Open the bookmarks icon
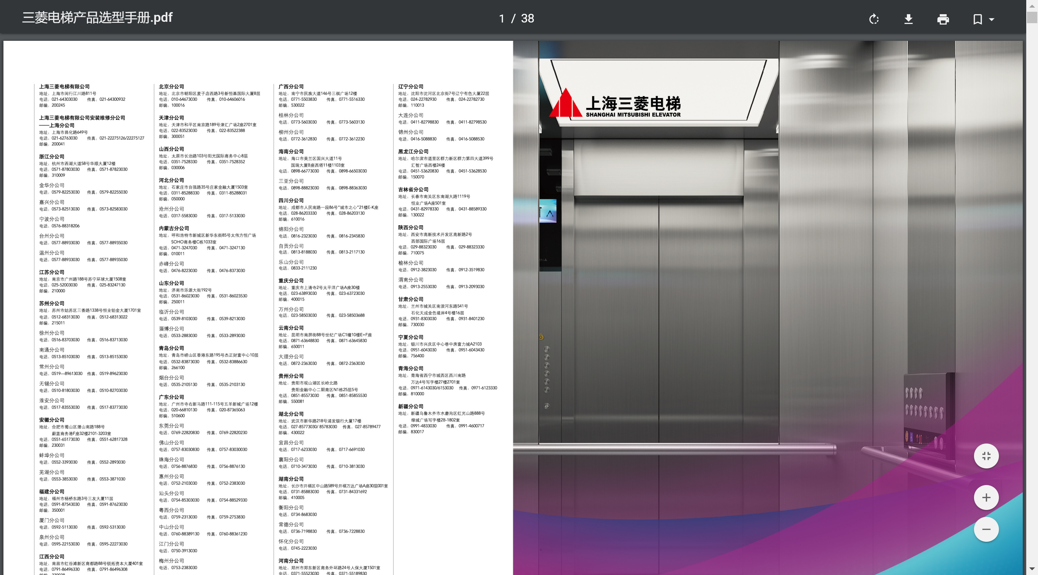 point(977,19)
